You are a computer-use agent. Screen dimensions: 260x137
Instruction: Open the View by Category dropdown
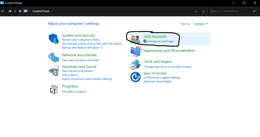pos(201,24)
